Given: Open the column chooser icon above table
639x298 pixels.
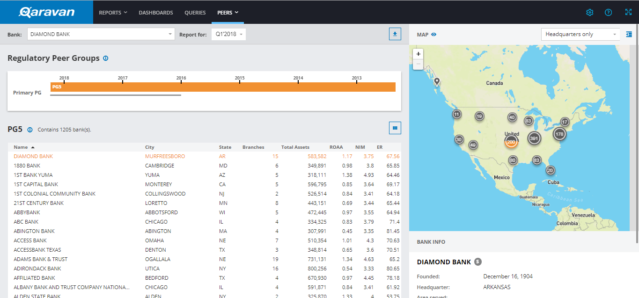Looking at the screenshot, I should coord(395,128).
